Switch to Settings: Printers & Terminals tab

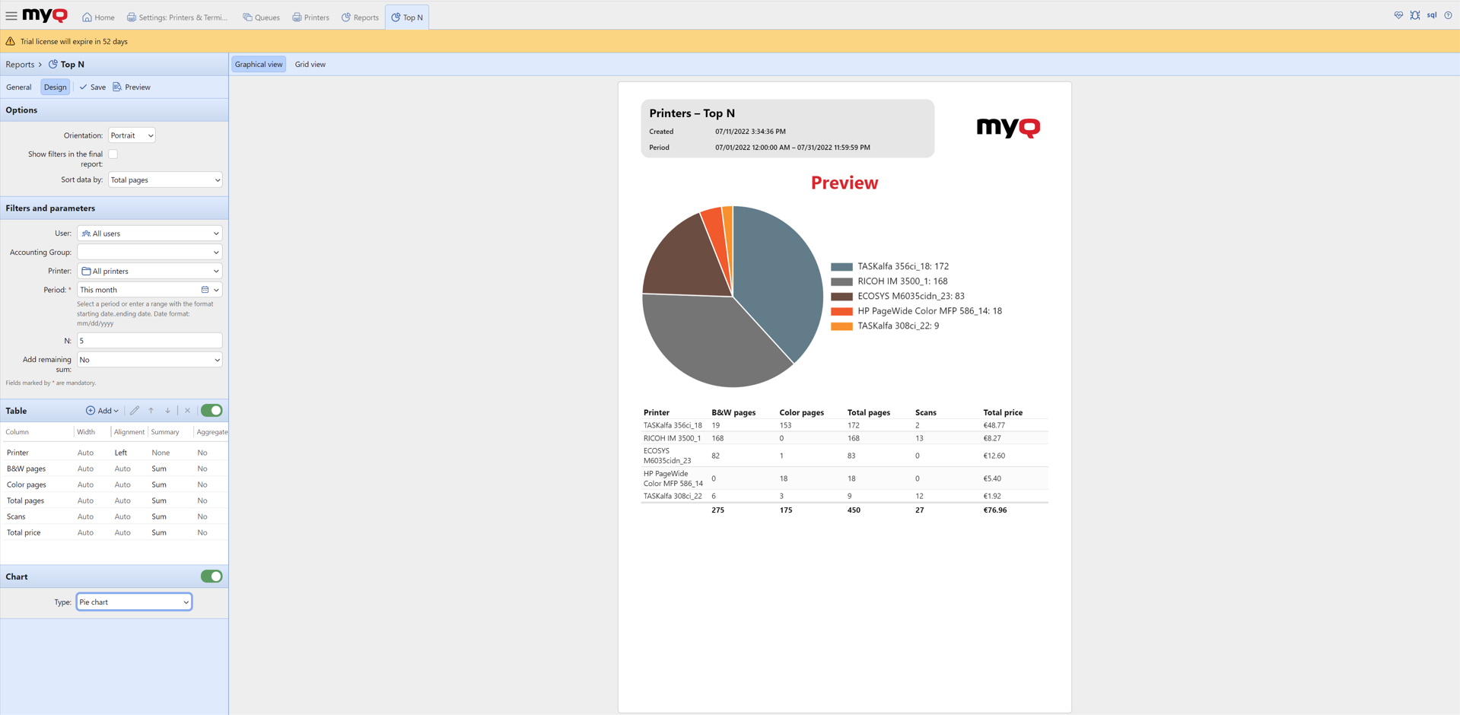pos(177,17)
